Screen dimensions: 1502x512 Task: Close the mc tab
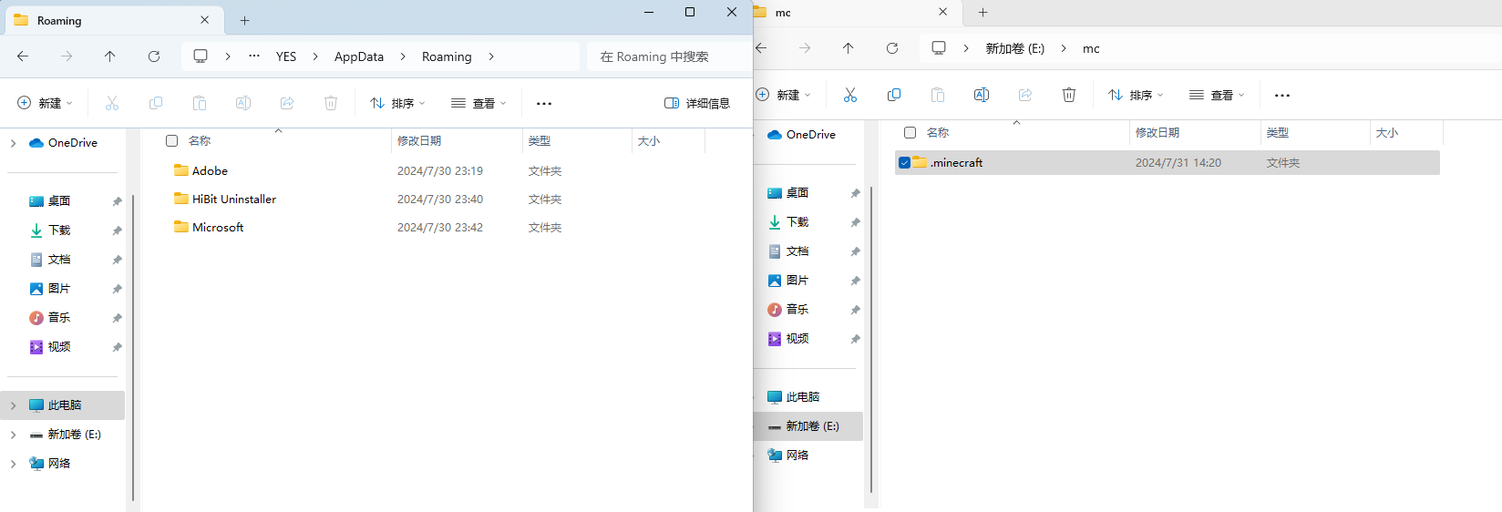[942, 12]
